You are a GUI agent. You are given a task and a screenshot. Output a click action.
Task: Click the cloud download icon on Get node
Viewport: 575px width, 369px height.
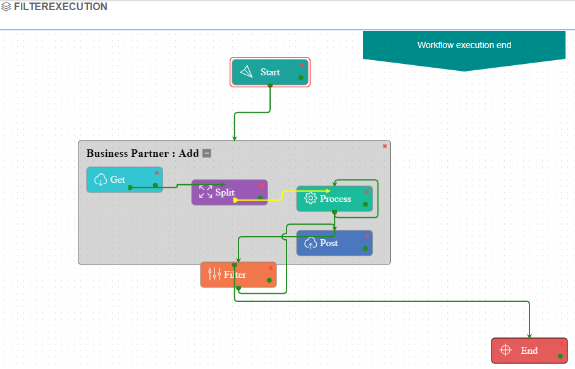click(101, 179)
